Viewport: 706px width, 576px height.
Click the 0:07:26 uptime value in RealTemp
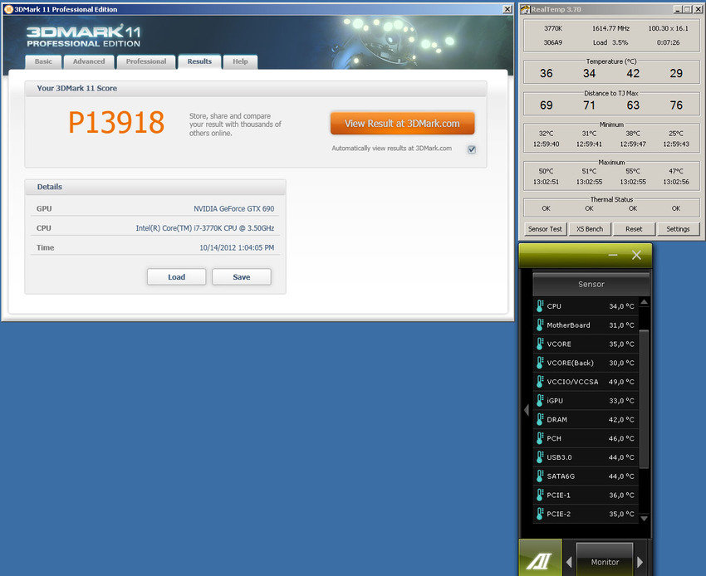(668, 42)
